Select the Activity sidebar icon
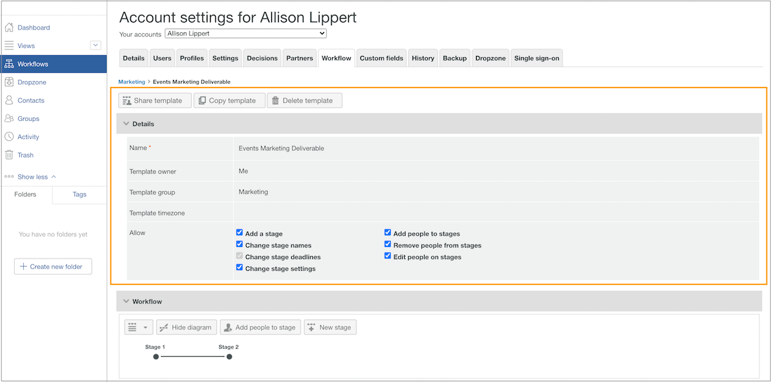Screen dimensions: 771x382 10,136
